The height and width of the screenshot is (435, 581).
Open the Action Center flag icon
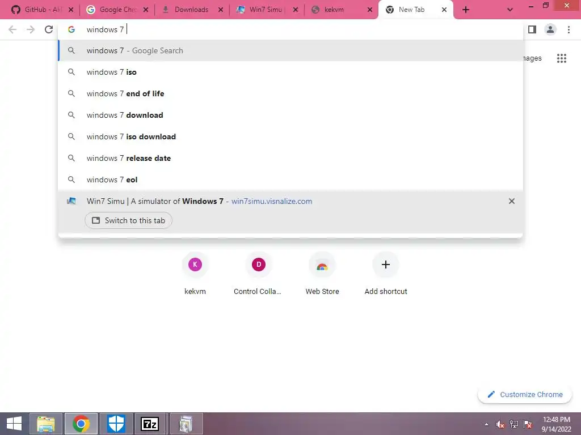(528, 424)
